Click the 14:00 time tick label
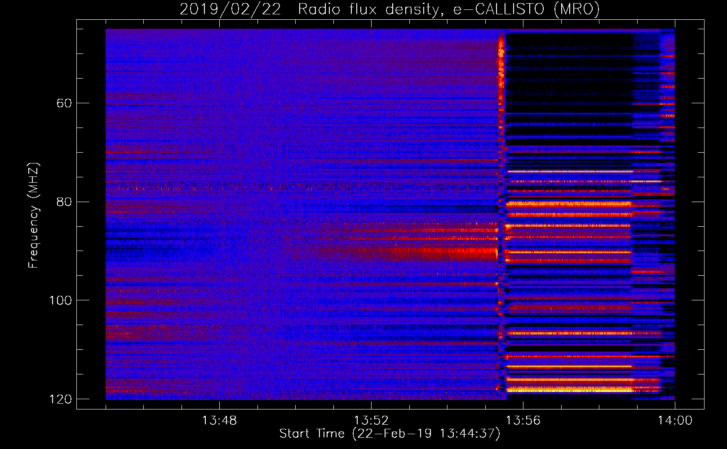727x449 pixels. (x=675, y=421)
